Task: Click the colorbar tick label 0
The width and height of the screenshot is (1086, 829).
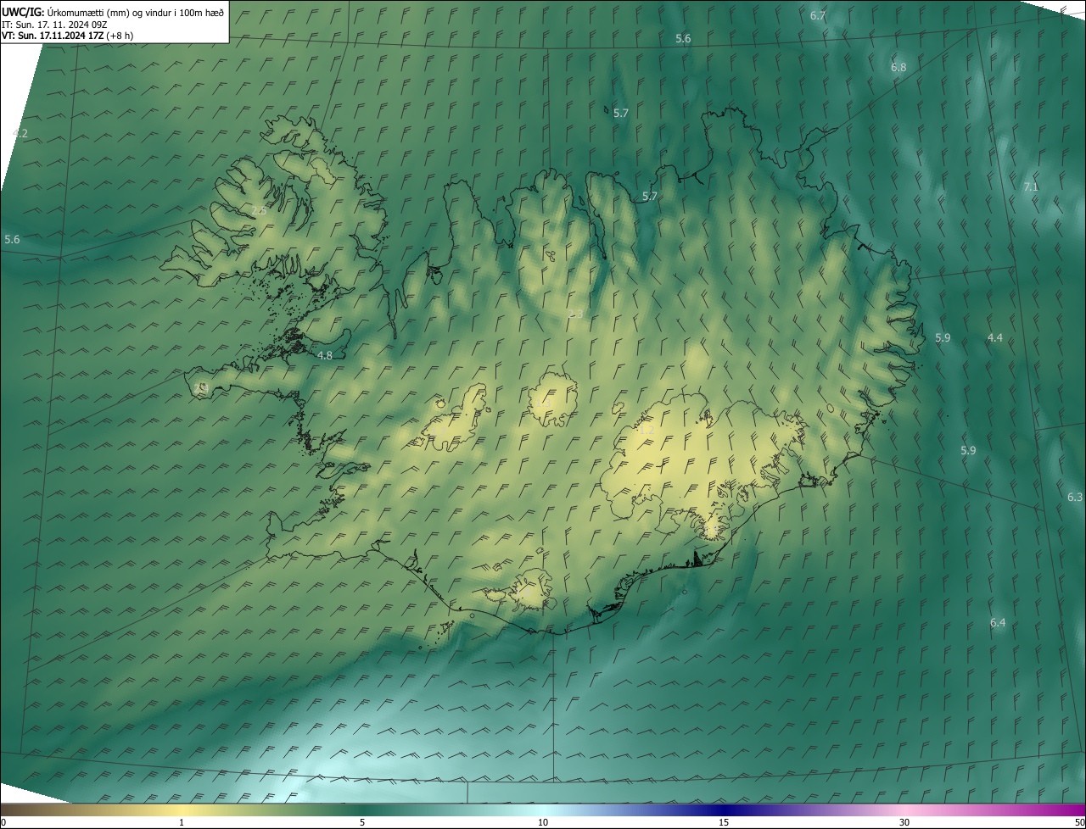Action: [x=3, y=822]
